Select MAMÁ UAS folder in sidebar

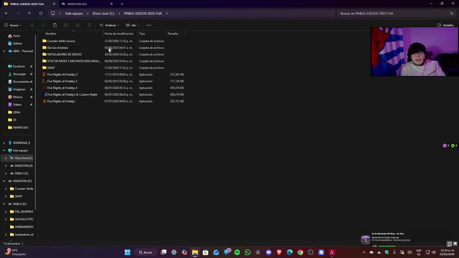20,128
